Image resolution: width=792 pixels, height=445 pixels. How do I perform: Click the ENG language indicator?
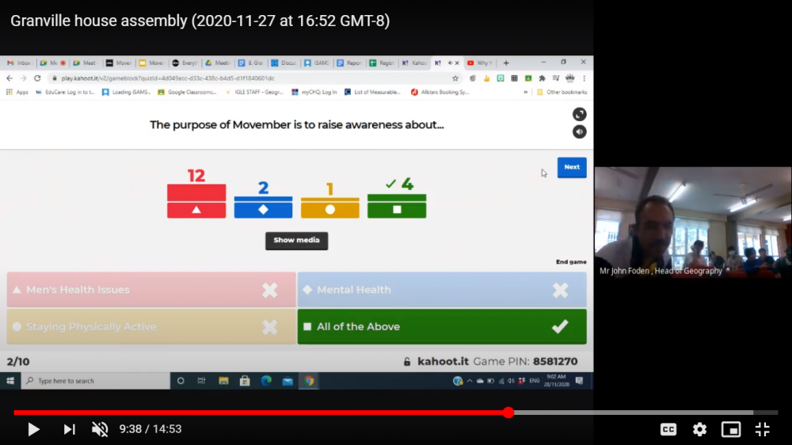pos(535,381)
